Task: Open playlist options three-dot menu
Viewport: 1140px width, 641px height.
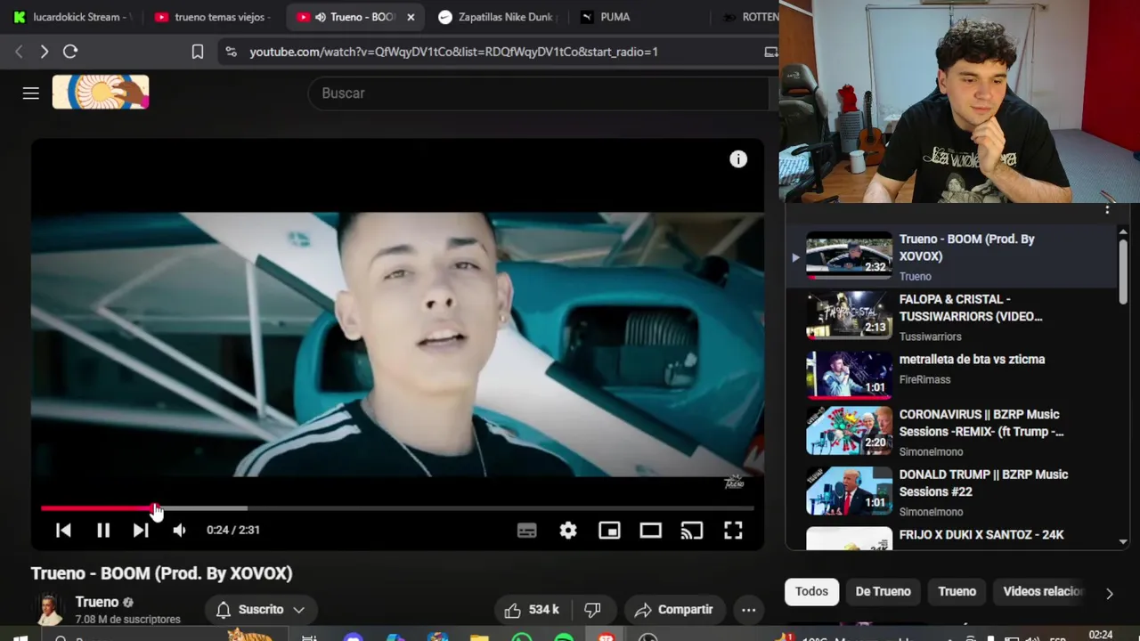Action: pyautogui.click(x=1107, y=209)
